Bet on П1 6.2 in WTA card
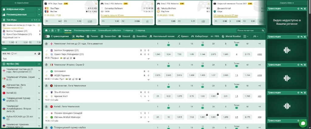The image size is (311, 129). [x=53, y=21]
